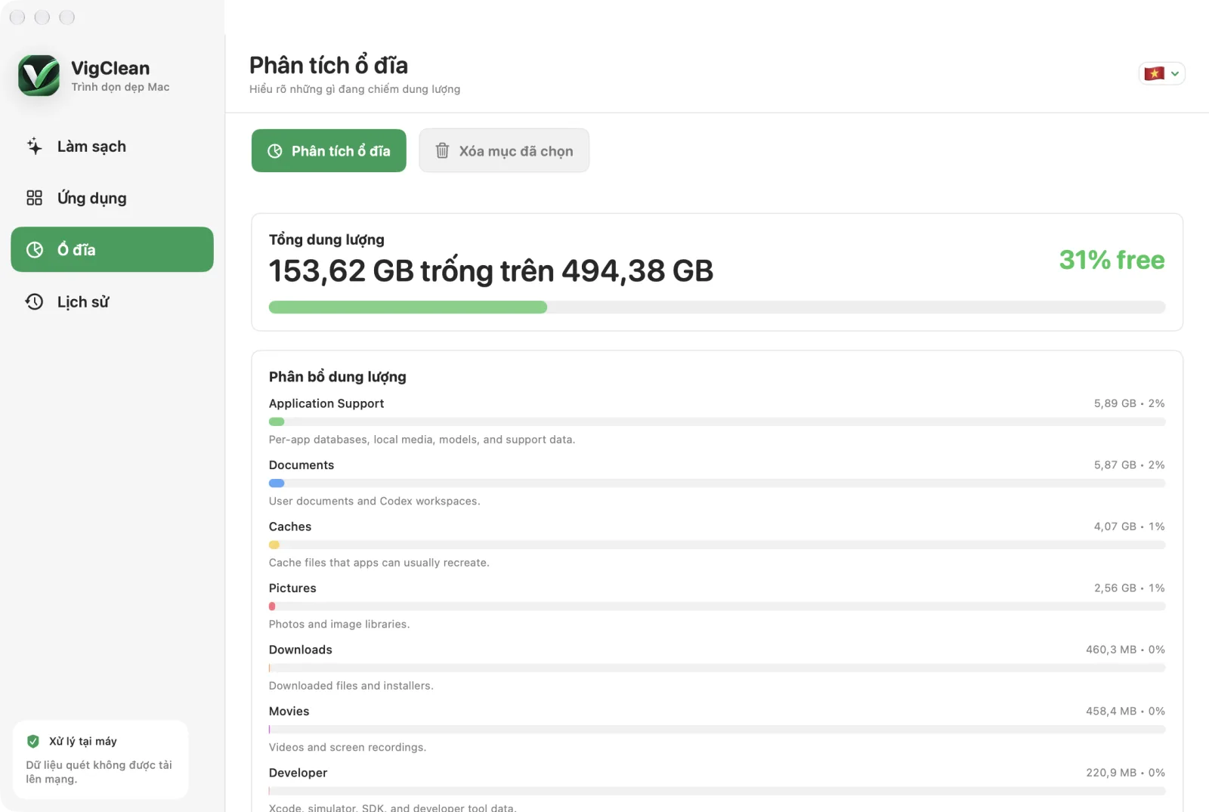Open the Lịch sử history section

click(112, 302)
